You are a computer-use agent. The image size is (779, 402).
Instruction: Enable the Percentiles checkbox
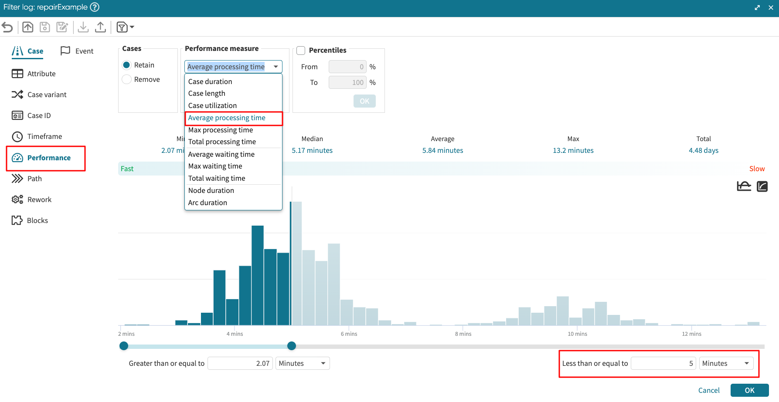[301, 51]
